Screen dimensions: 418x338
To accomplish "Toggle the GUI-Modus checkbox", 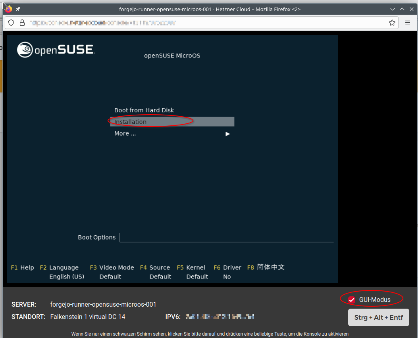I will 352,300.
